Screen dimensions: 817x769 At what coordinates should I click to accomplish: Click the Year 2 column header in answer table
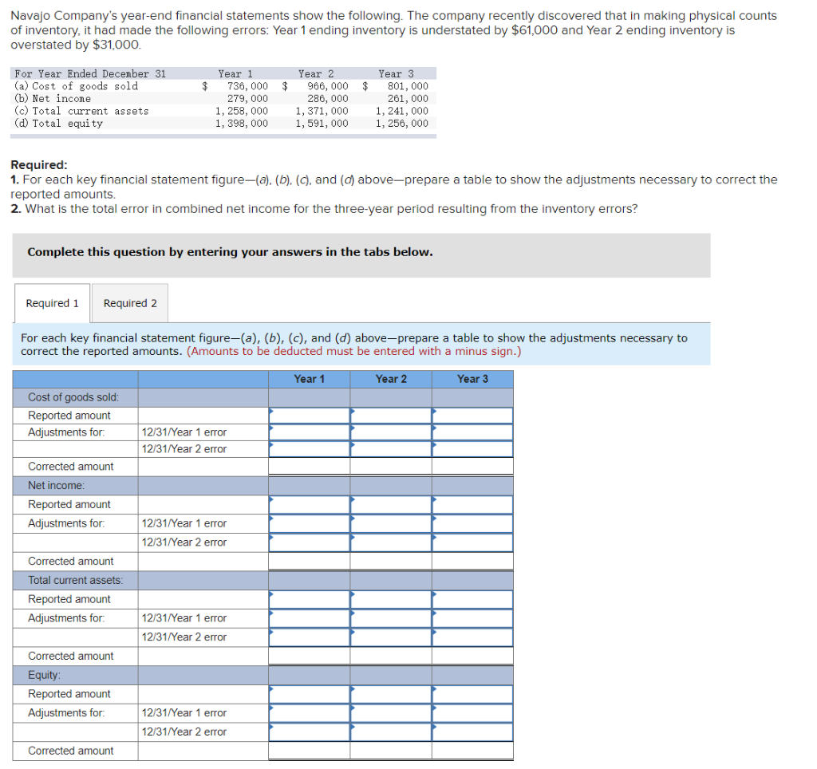click(x=391, y=379)
